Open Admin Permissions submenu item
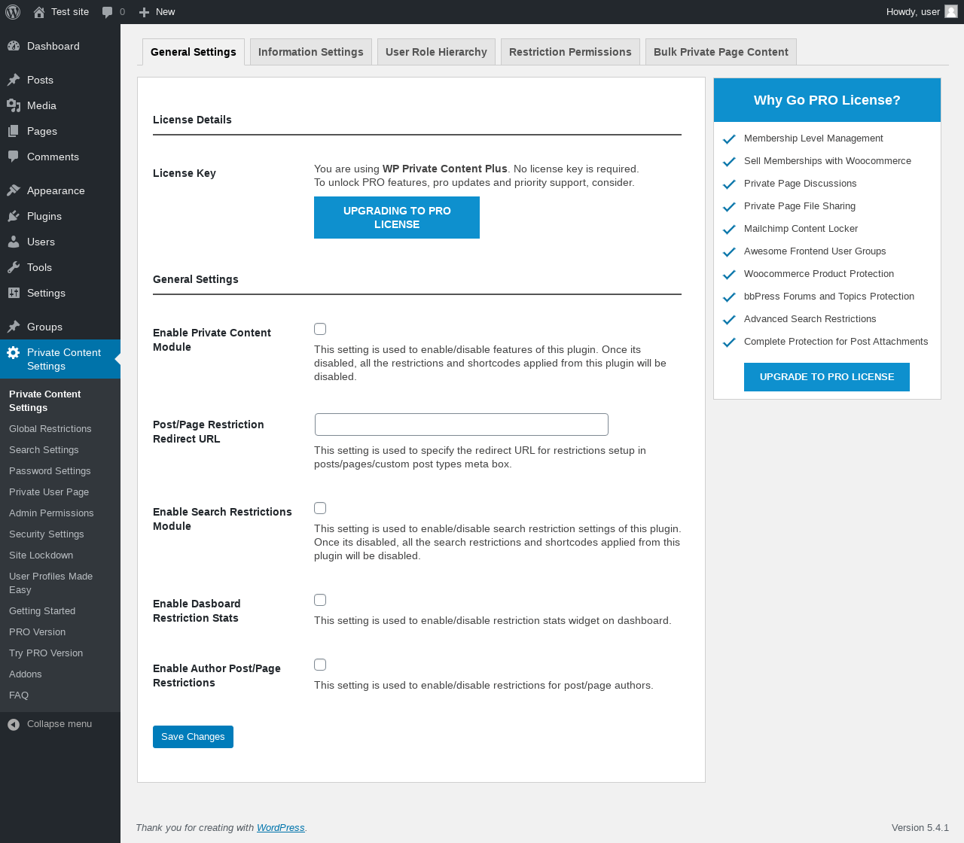The image size is (964, 843). click(51, 513)
